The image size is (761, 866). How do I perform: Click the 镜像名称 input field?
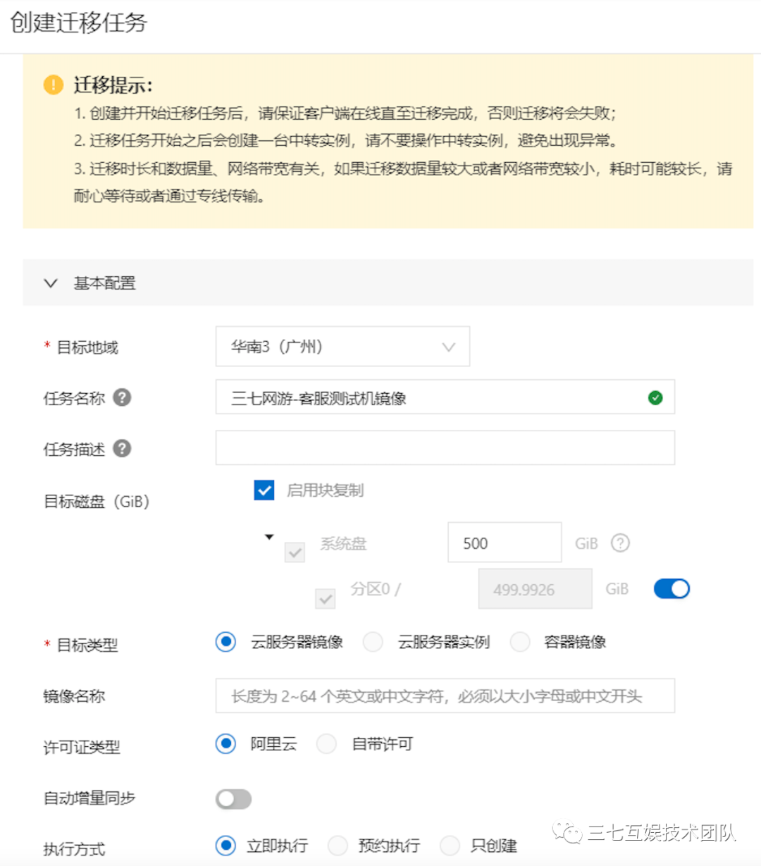point(445,696)
